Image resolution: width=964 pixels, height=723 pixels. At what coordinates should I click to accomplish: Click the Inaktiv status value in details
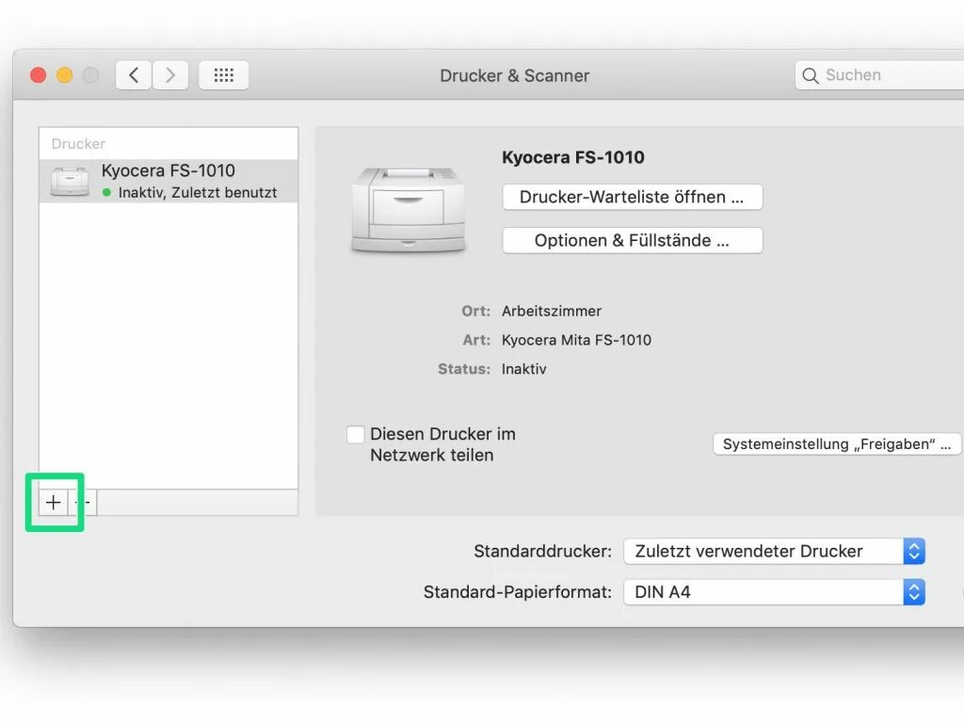(x=523, y=369)
